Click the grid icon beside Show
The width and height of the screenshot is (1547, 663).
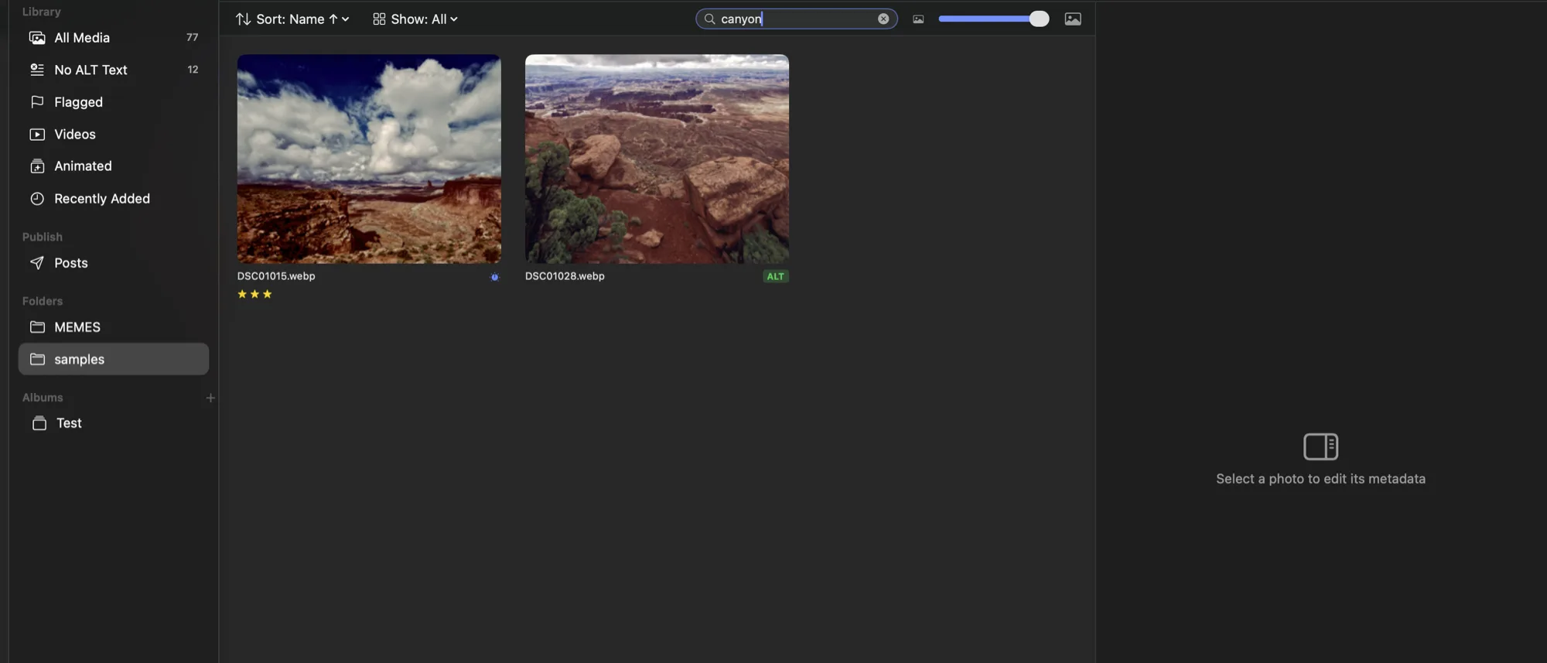coord(379,19)
